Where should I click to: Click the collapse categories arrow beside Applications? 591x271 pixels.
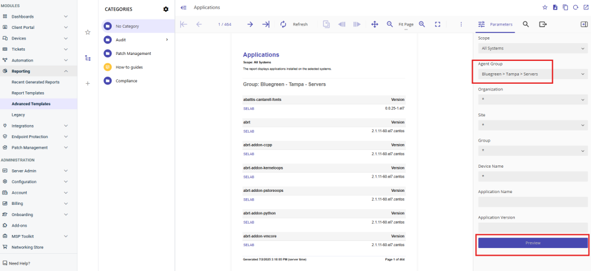tap(184, 8)
